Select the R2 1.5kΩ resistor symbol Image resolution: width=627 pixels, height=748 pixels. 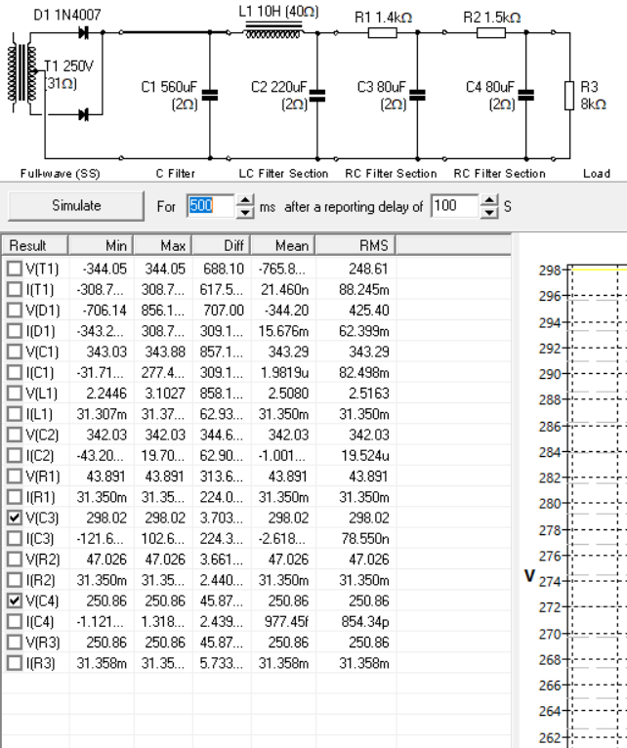[491, 33]
